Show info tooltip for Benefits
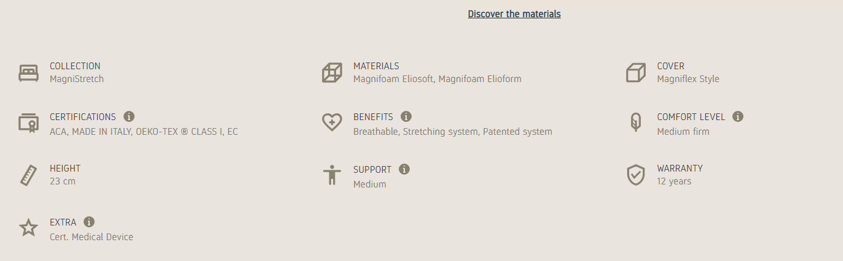The width and height of the screenshot is (843, 261). (406, 116)
